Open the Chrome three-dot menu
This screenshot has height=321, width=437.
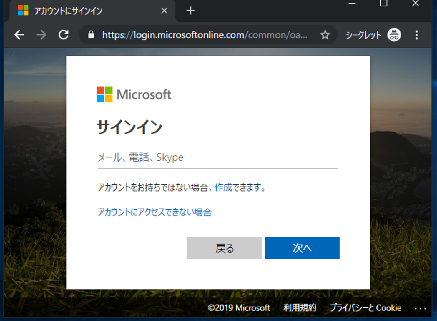point(416,35)
